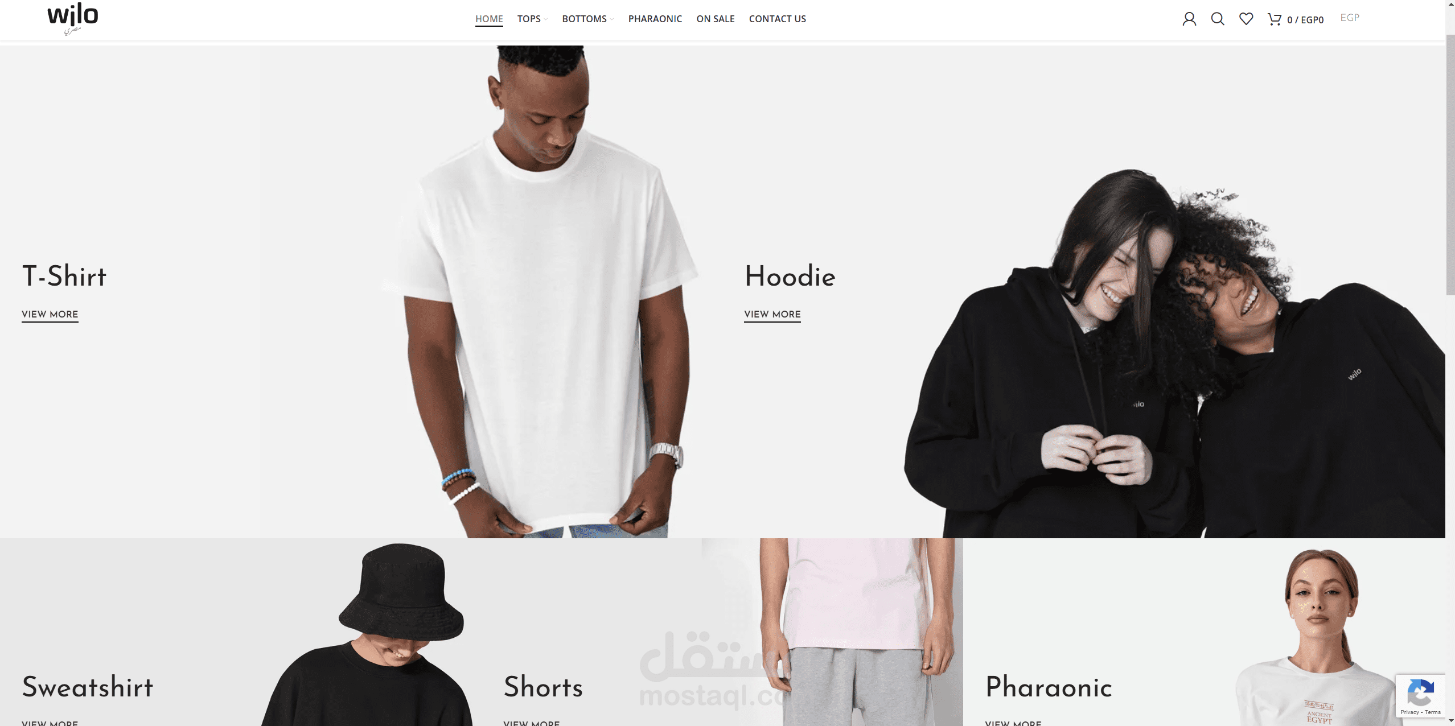1455x726 pixels.
Task: Open the user account icon
Action: pyautogui.click(x=1189, y=19)
